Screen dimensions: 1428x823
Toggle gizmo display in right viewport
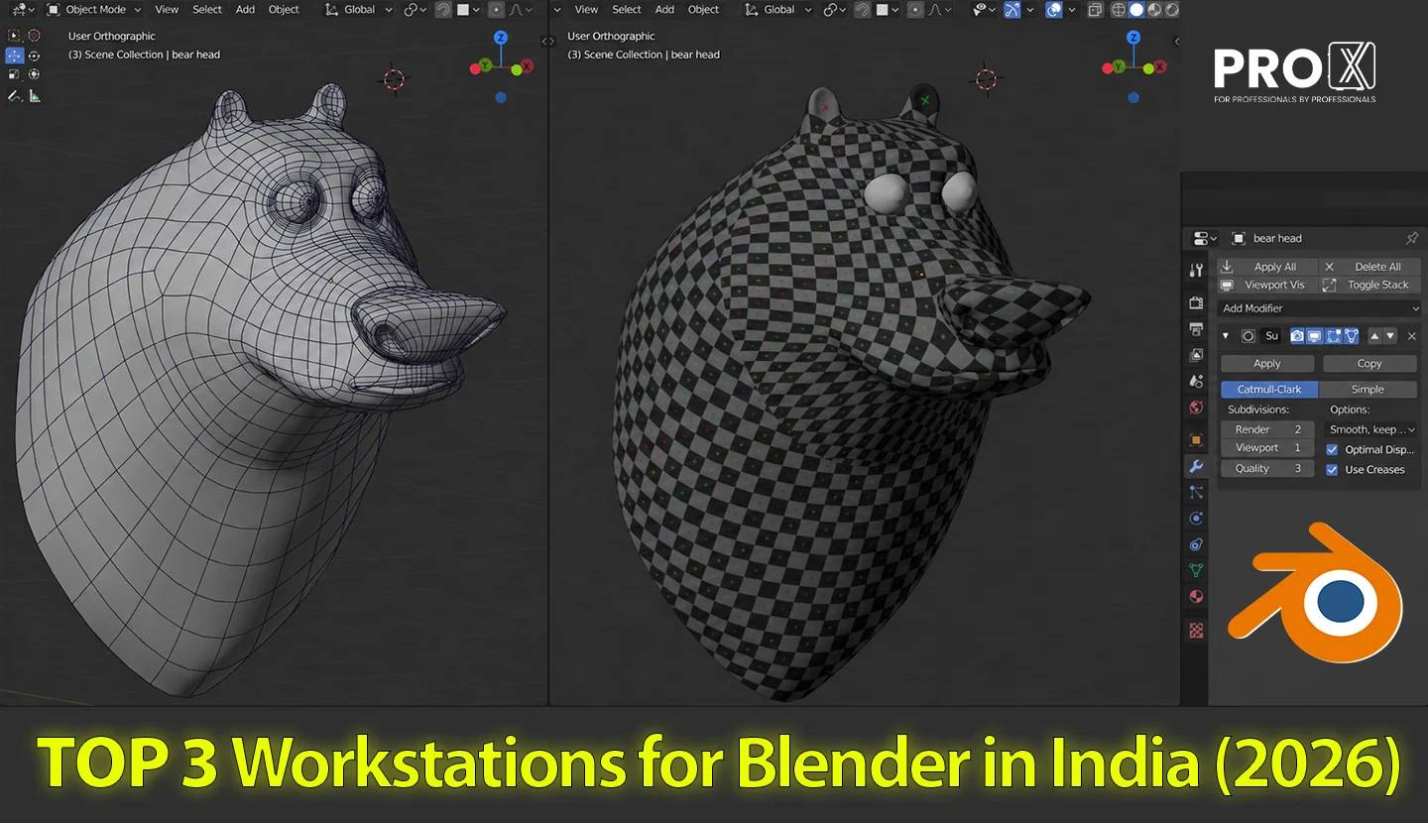(x=1011, y=10)
